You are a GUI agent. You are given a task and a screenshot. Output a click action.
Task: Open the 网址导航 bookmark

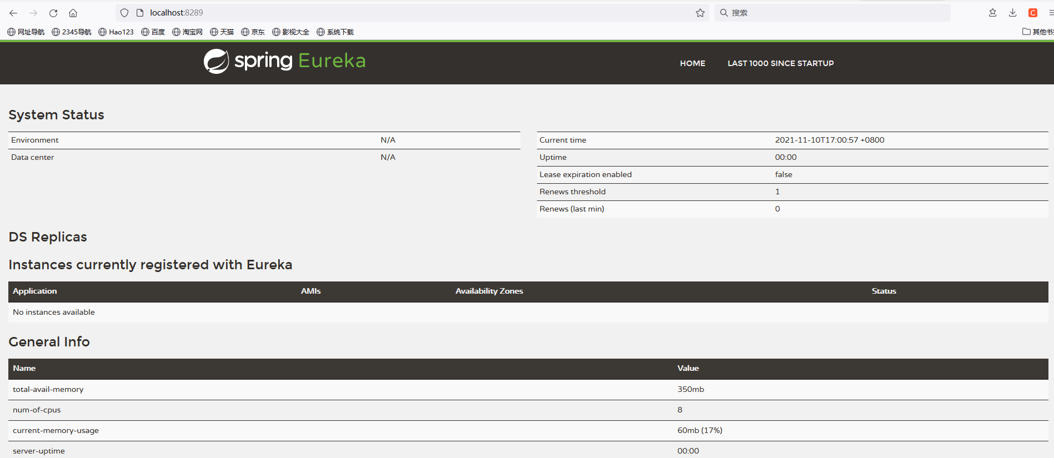click(x=26, y=32)
